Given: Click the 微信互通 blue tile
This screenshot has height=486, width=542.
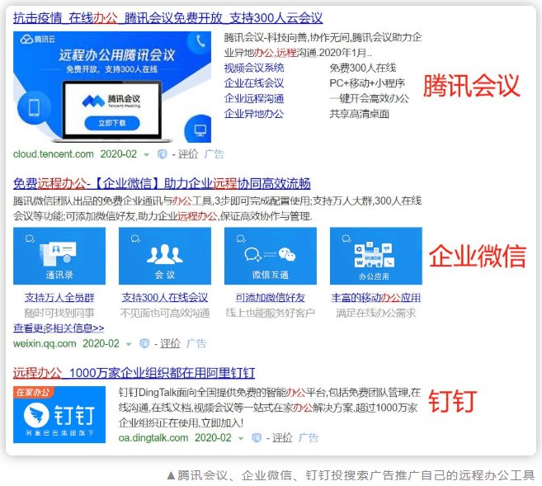Looking at the screenshot, I should point(271,256).
